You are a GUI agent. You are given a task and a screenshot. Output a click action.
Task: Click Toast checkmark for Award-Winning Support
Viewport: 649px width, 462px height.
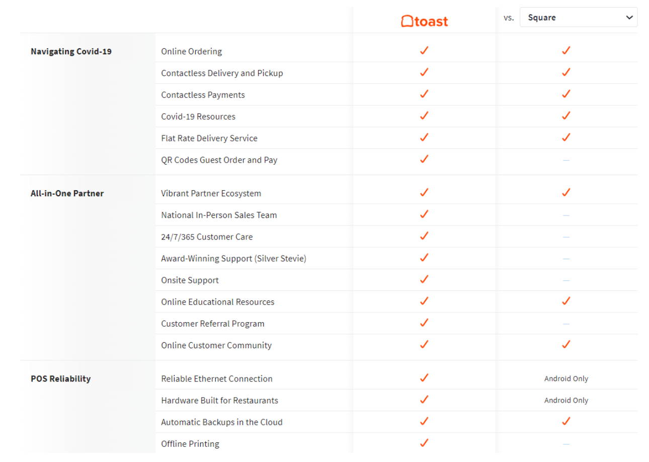(424, 257)
